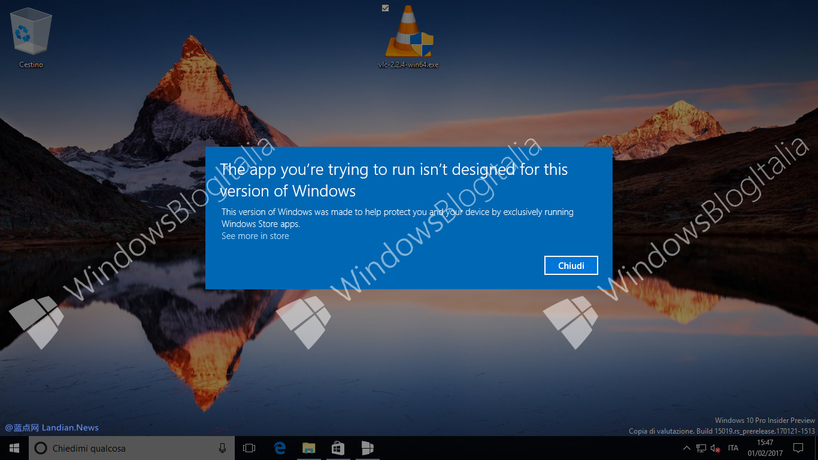Activate Cortana voice input microphone
This screenshot has width=818, height=460.
[x=222, y=447]
